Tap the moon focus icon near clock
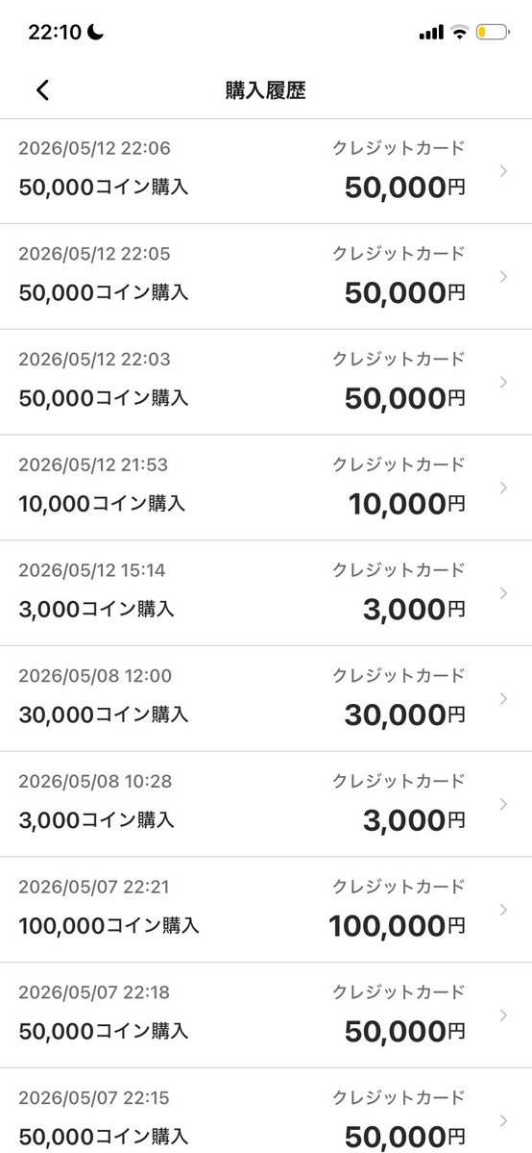 click(x=95, y=32)
